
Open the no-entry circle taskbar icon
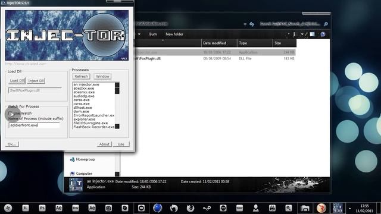[223, 208]
